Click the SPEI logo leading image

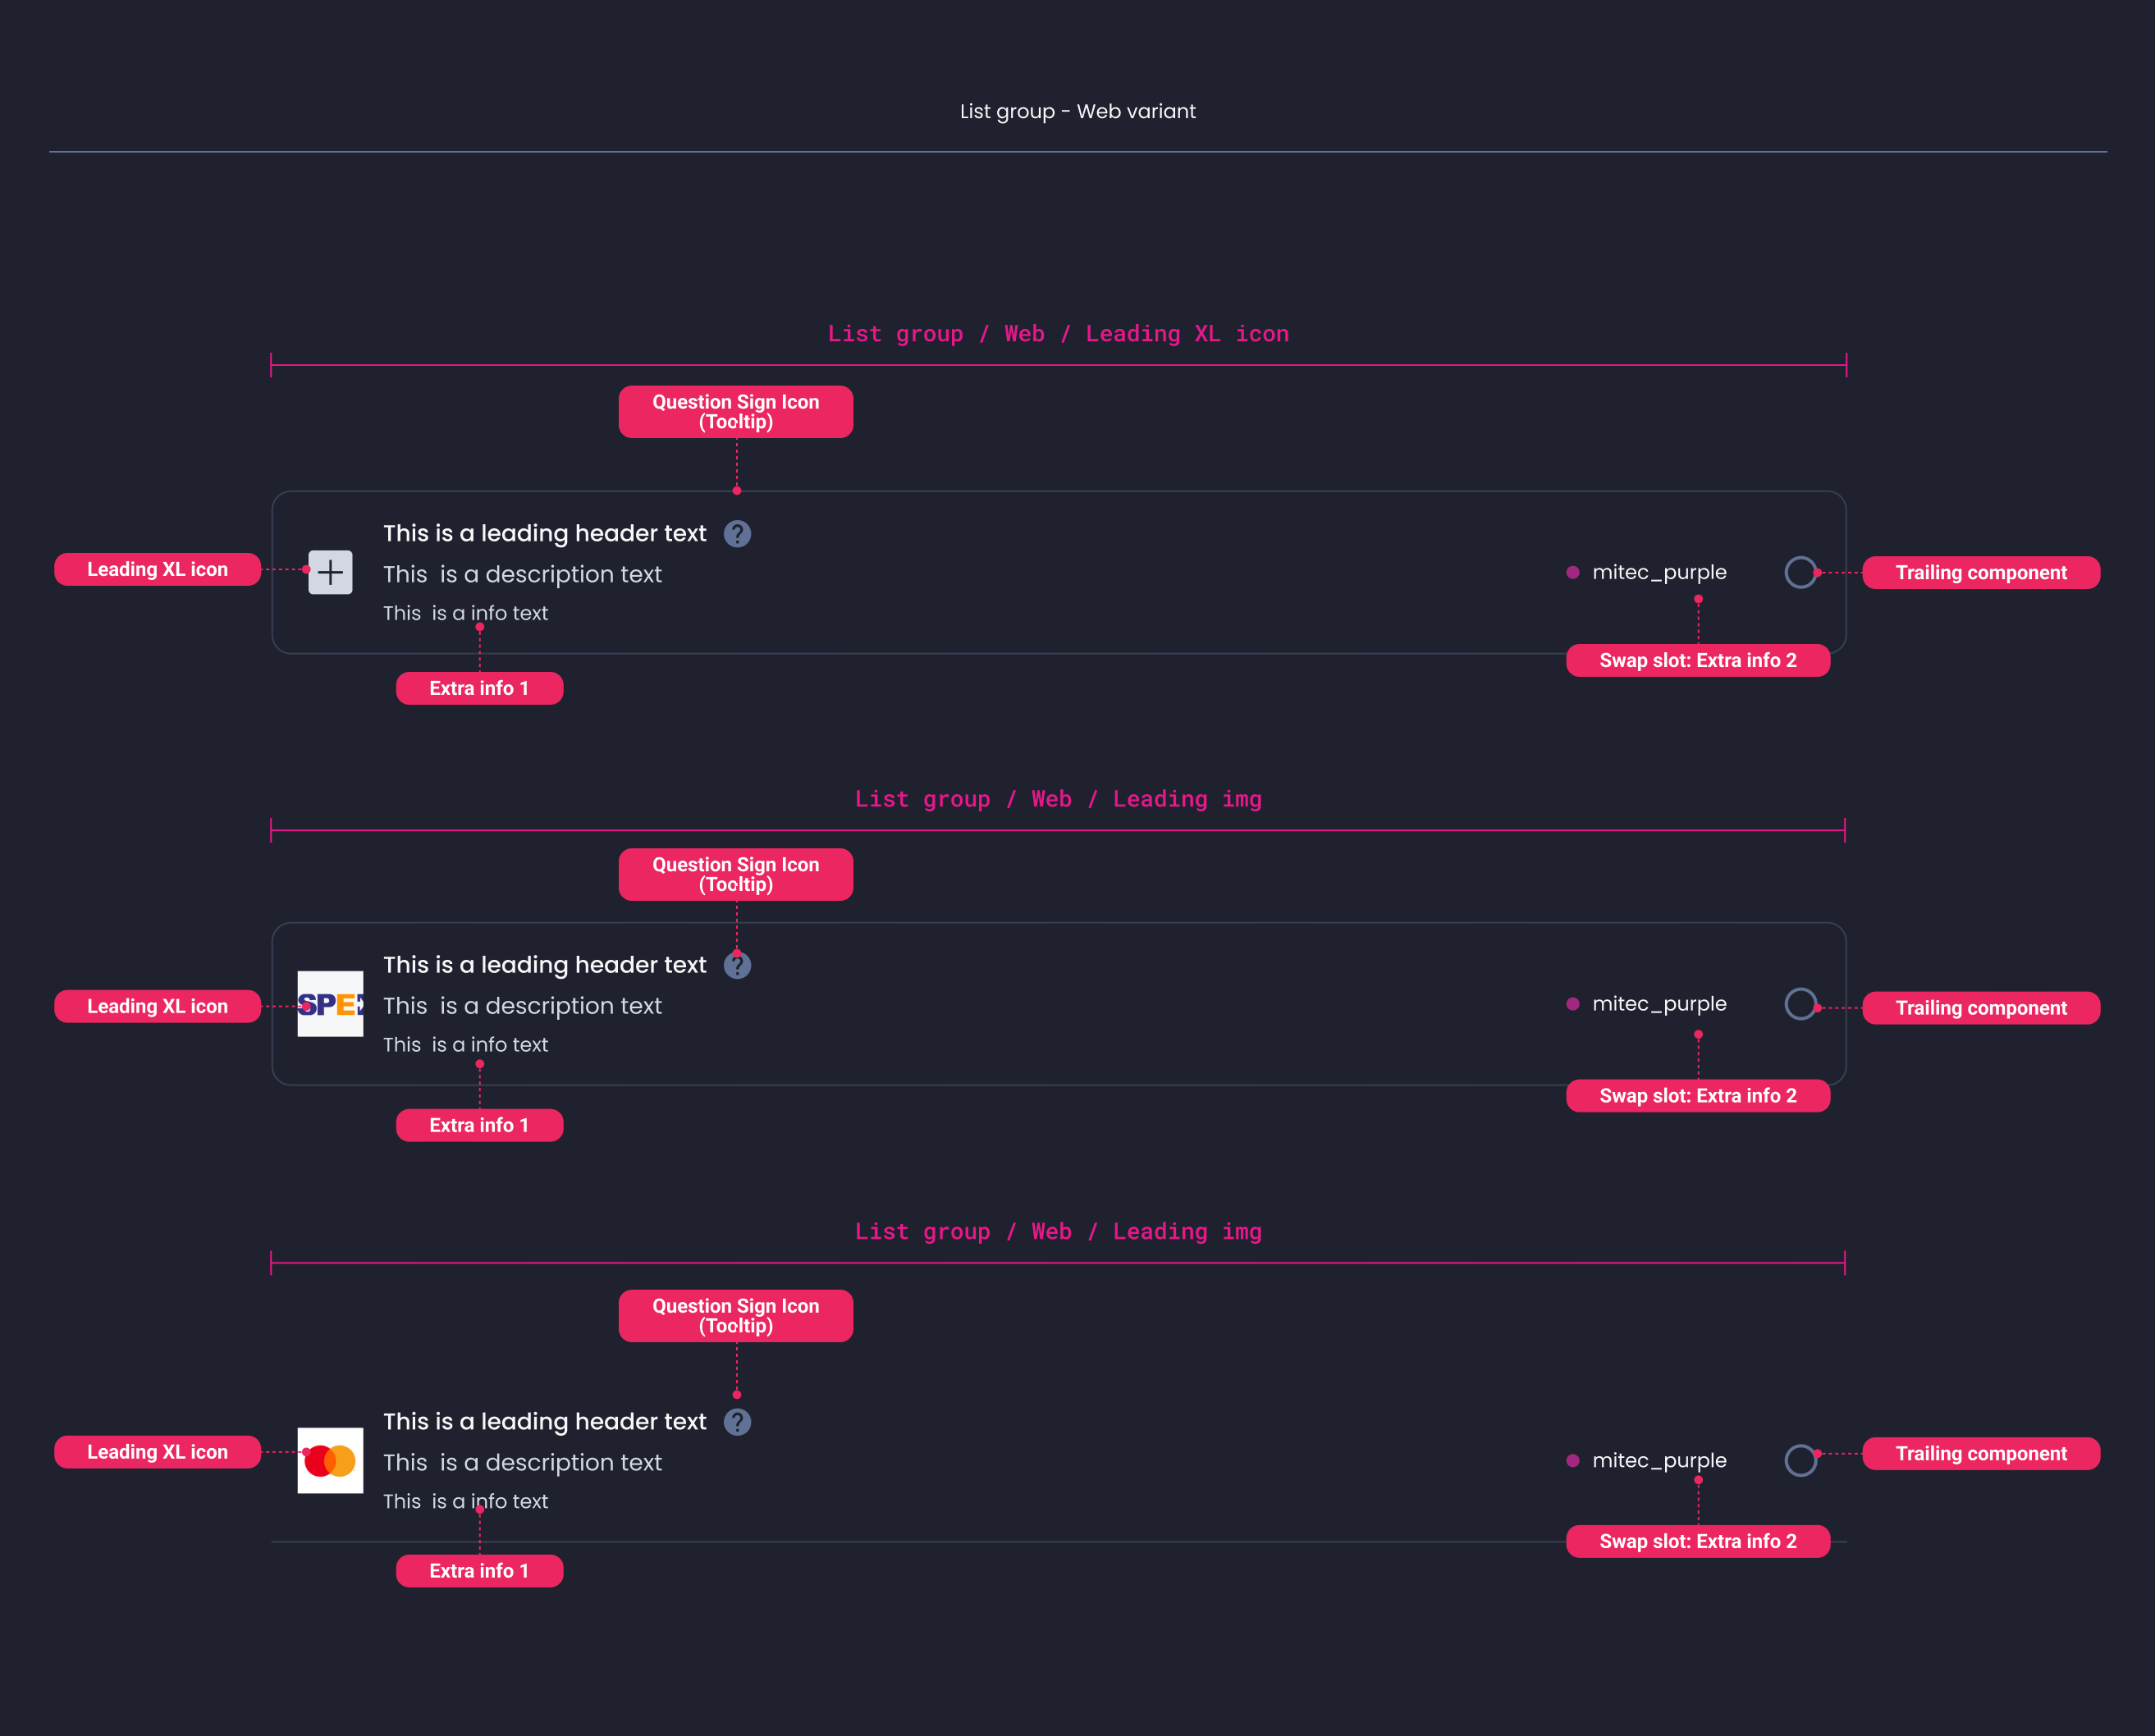click(x=330, y=1004)
